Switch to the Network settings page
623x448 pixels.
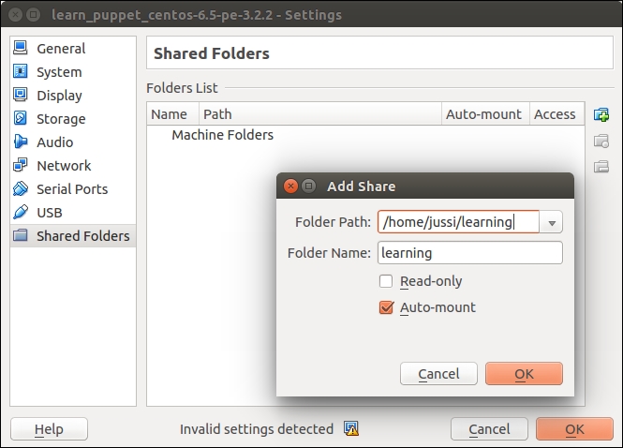point(63,166)
